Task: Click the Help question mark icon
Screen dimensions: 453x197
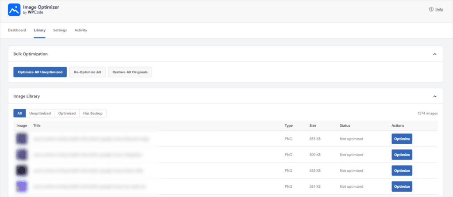Action: click(431, 10)
